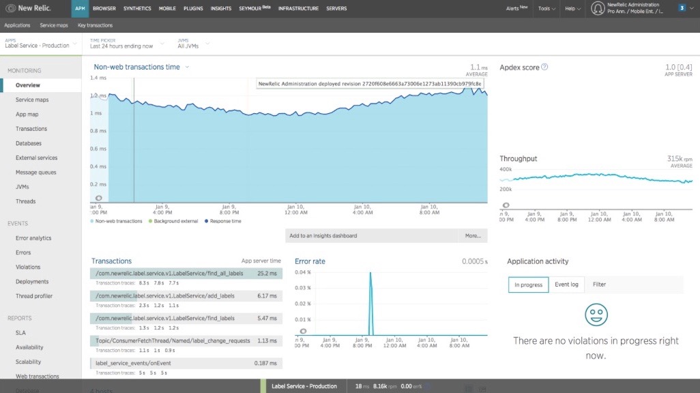700x393 pixels.
Task: Open the Transactions section heading link
Action: (x=112, y=261)
